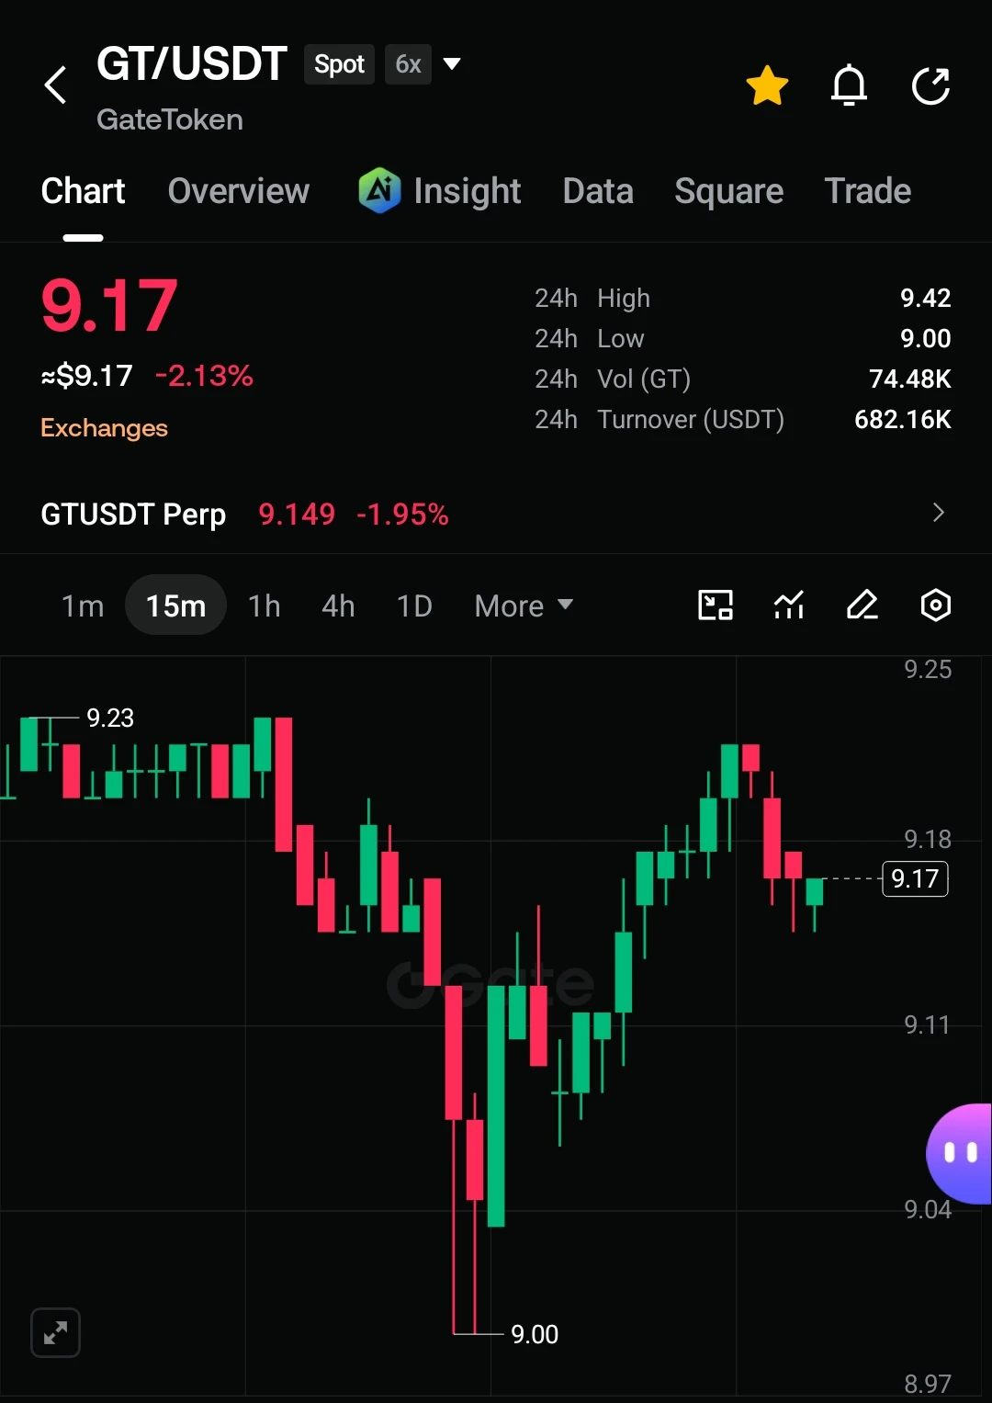Tap the purple assistant bubble
The width and height of the screenshot is (992, 1403).
(959, 1153)
